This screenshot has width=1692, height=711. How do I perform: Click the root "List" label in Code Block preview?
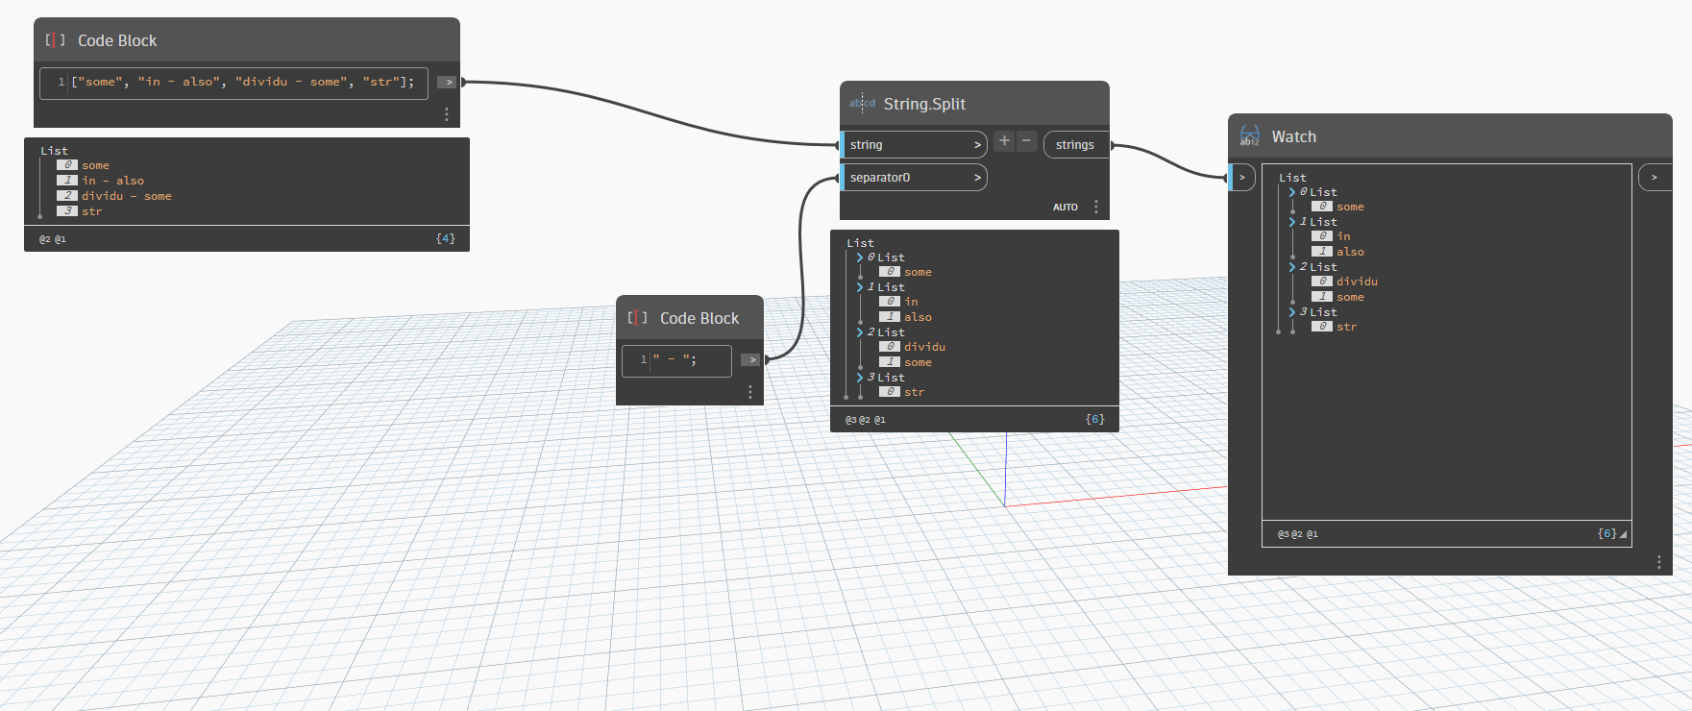tap(54, 151)
